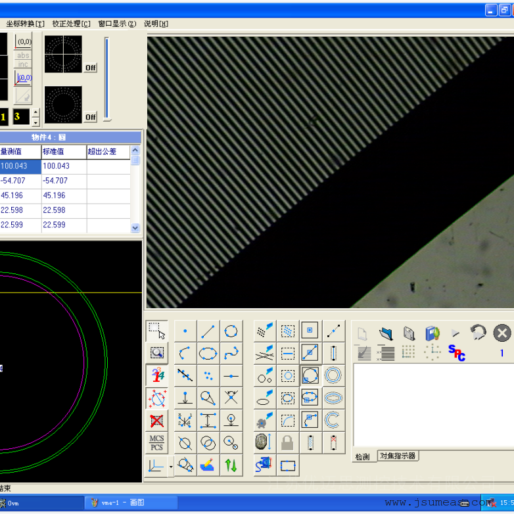Select the line measurement tool
This screenshot has height=514, width=514.
[208, 331]
